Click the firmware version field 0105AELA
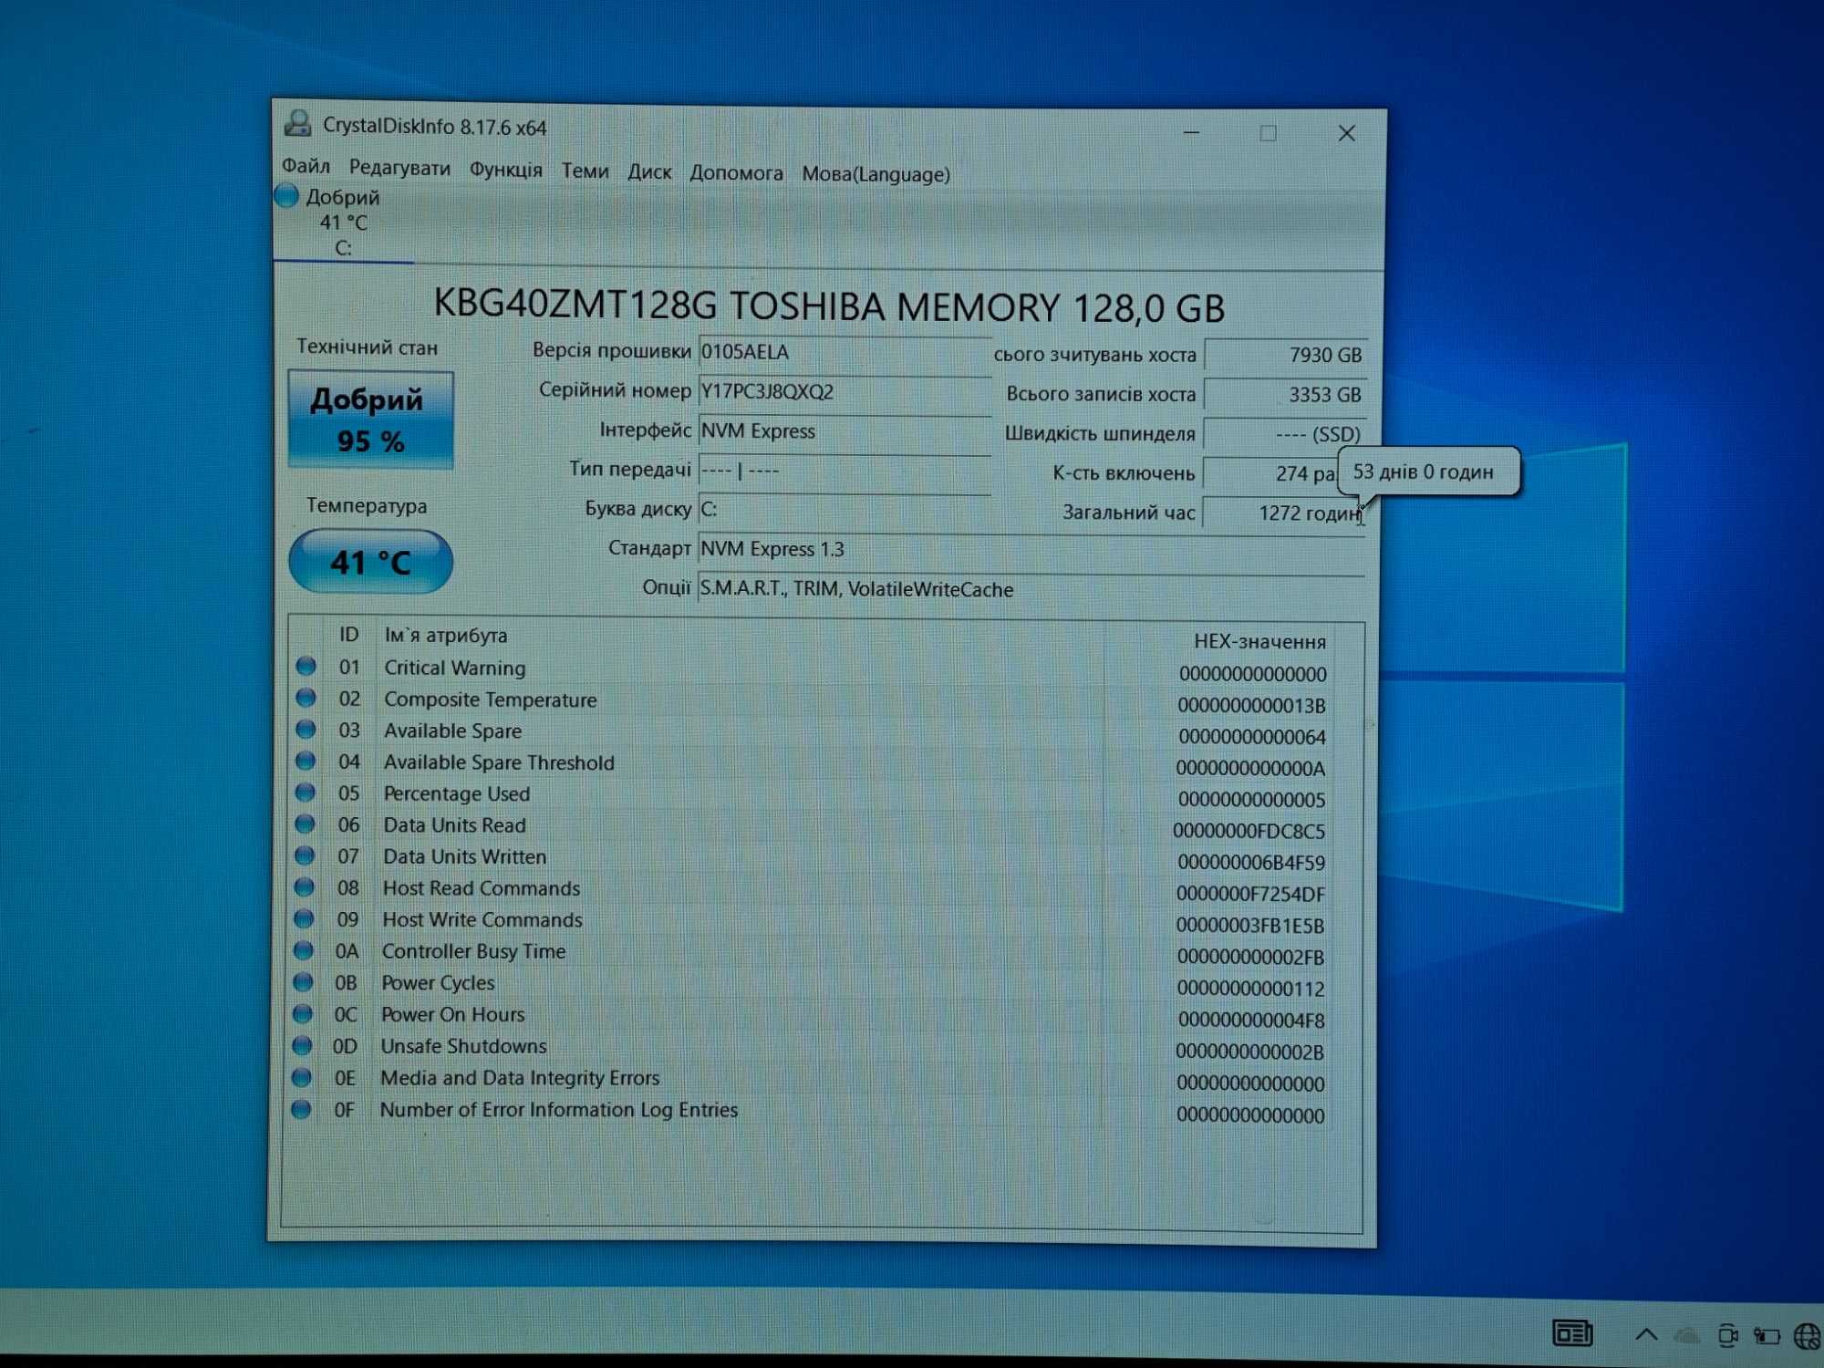1824x1368 pixels. point(845,353)
